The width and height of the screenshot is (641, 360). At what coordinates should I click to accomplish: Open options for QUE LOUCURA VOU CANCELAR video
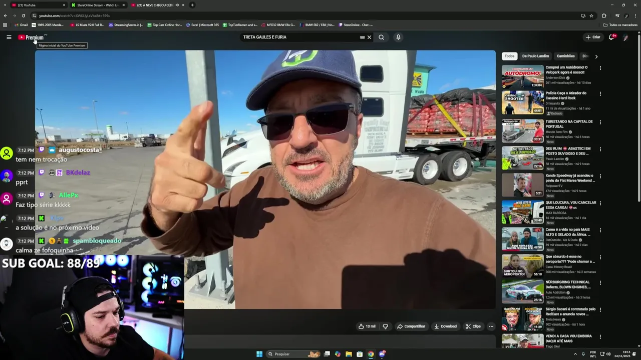[x=600, y=203]
